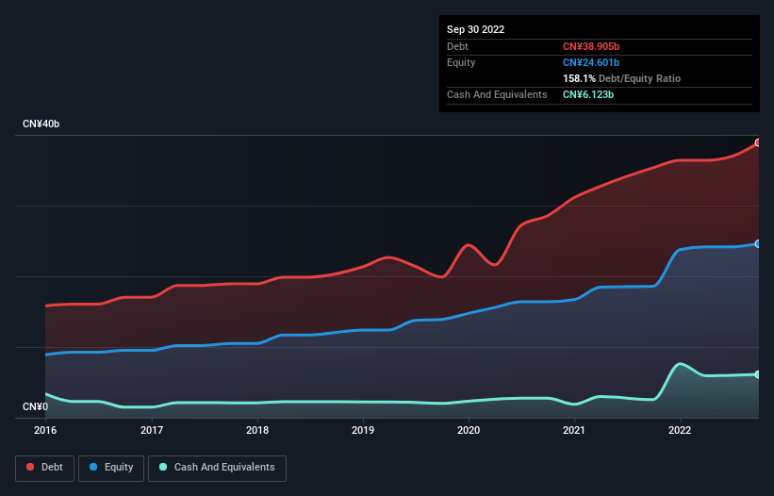Click the blue Equity endpoint marker
This screenshot has width=774, height=496.
(x=758, y=244)
